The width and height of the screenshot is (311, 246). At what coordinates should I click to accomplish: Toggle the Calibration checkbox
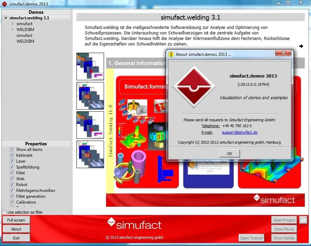point(12,202)
